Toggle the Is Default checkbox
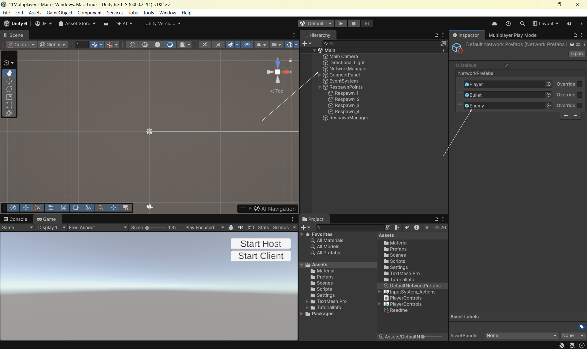 coord(506,65)
